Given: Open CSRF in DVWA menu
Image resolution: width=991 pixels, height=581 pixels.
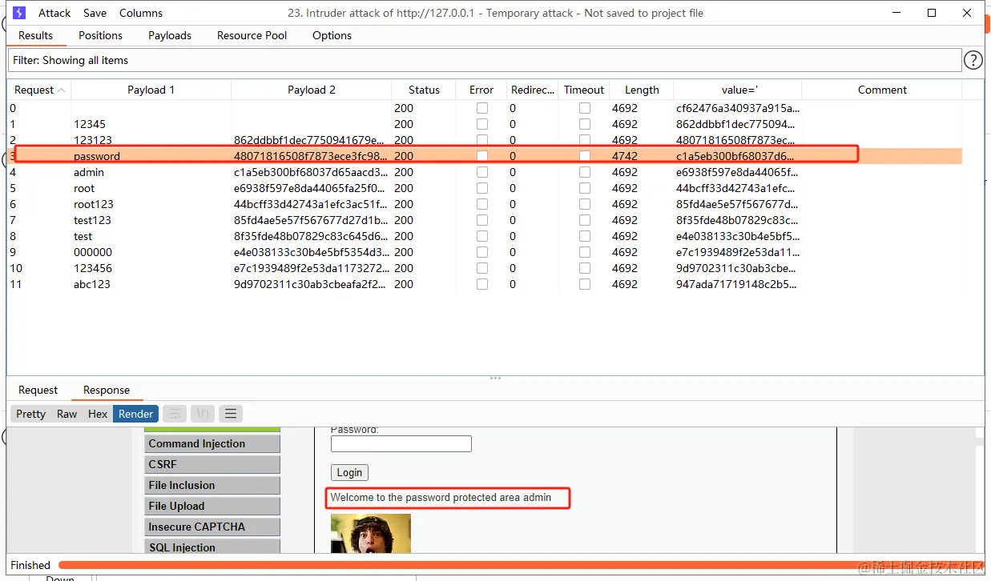Looking at the screenshot, I should tap(212, 464).
